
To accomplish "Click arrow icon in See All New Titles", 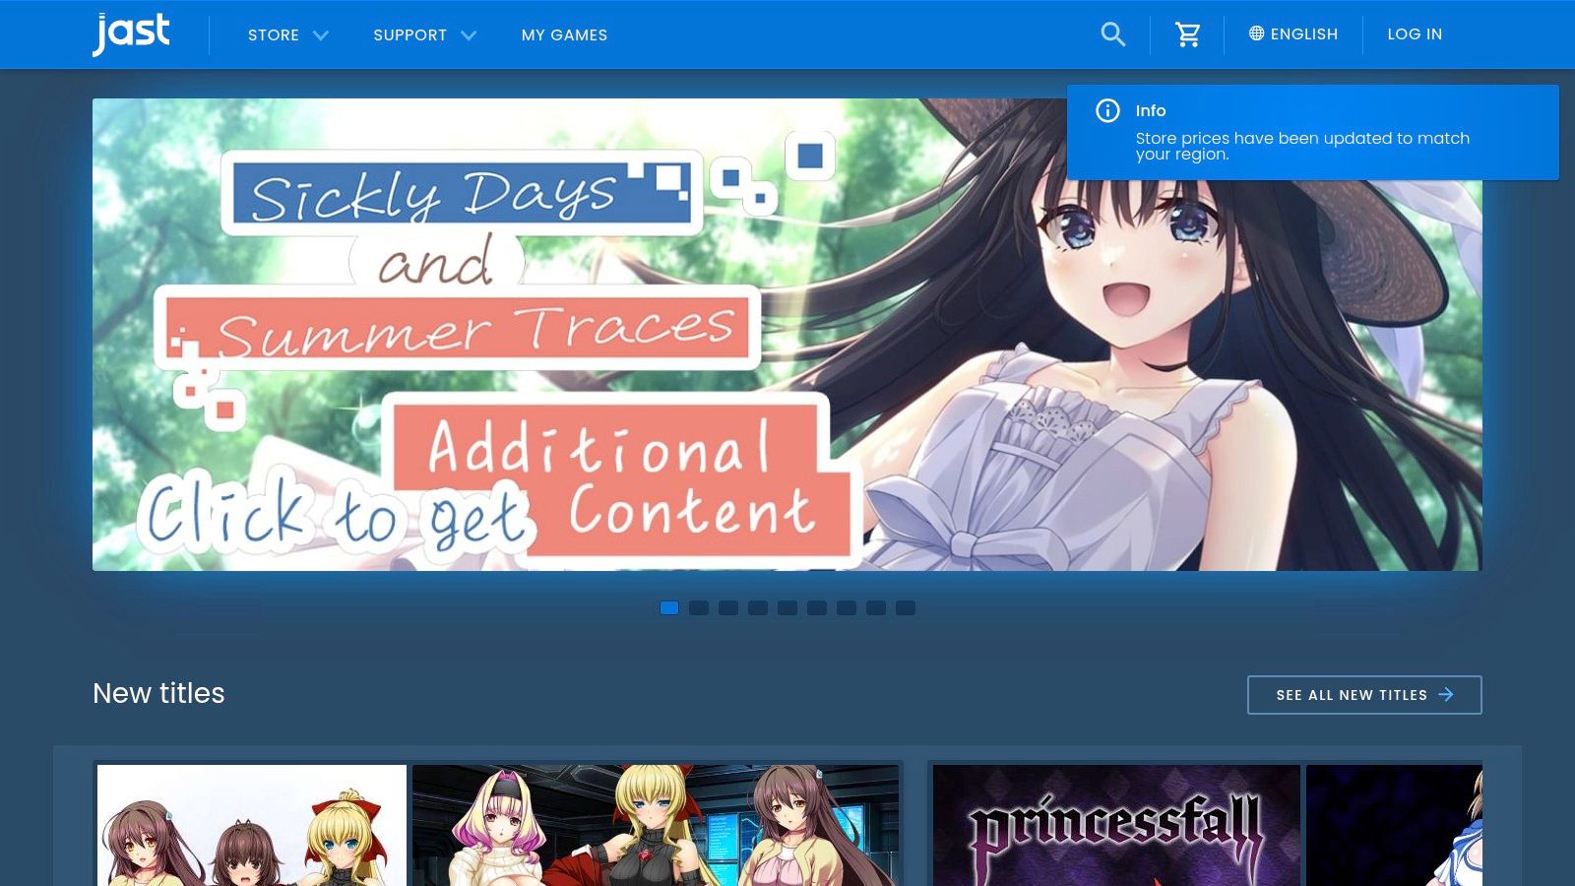I will point(1445,694).
